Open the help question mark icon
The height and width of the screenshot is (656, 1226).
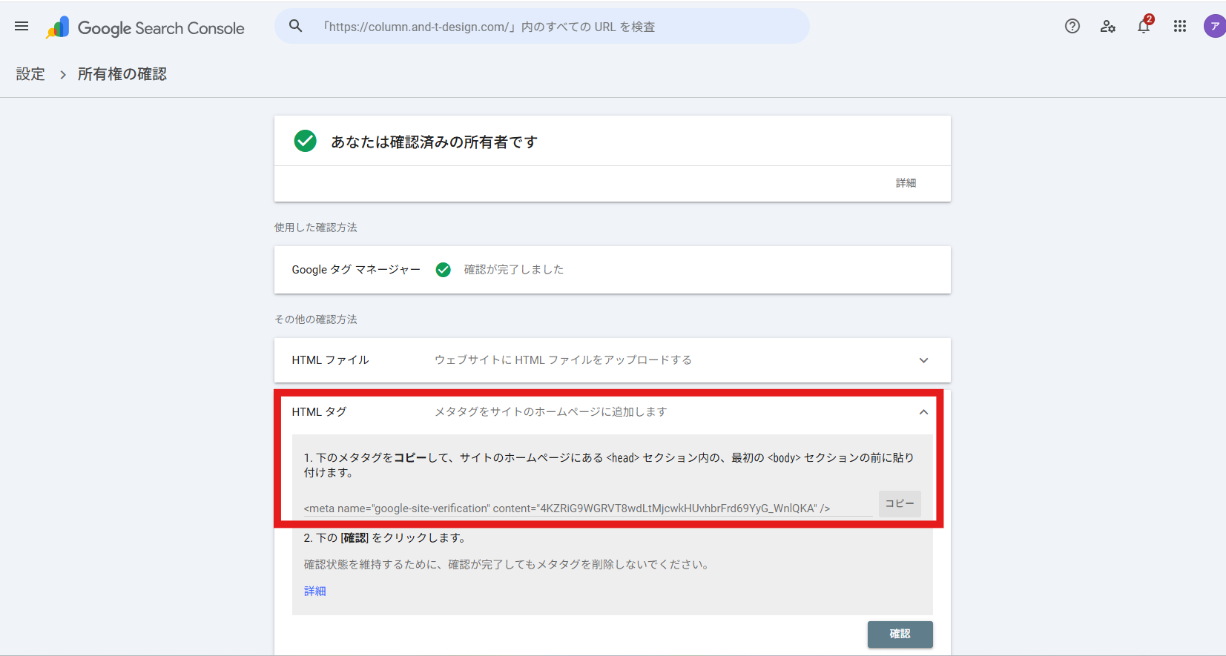[x=1072, y=27]
